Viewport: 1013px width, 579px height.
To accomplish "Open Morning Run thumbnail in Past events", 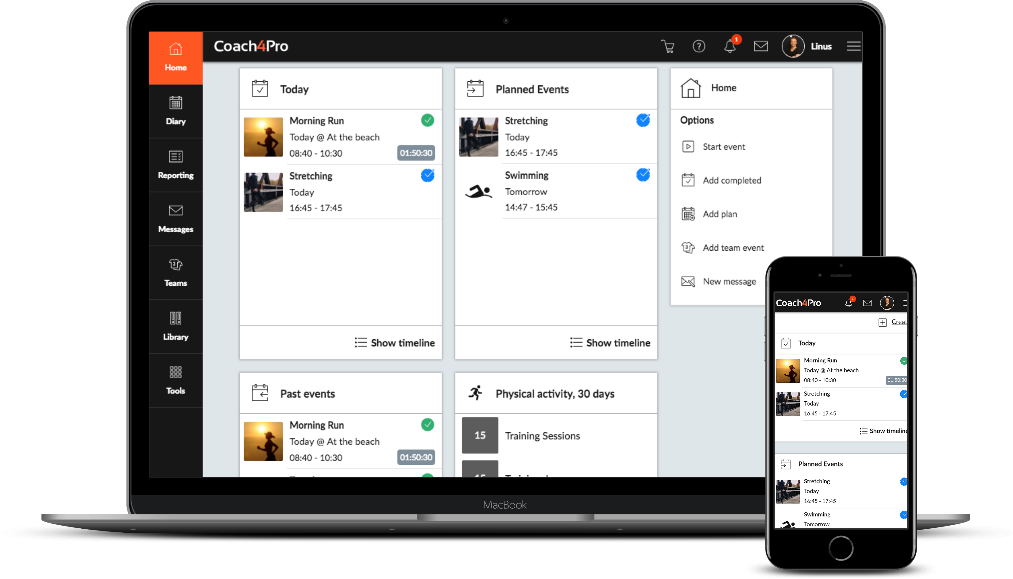I will tap(263, 442).
